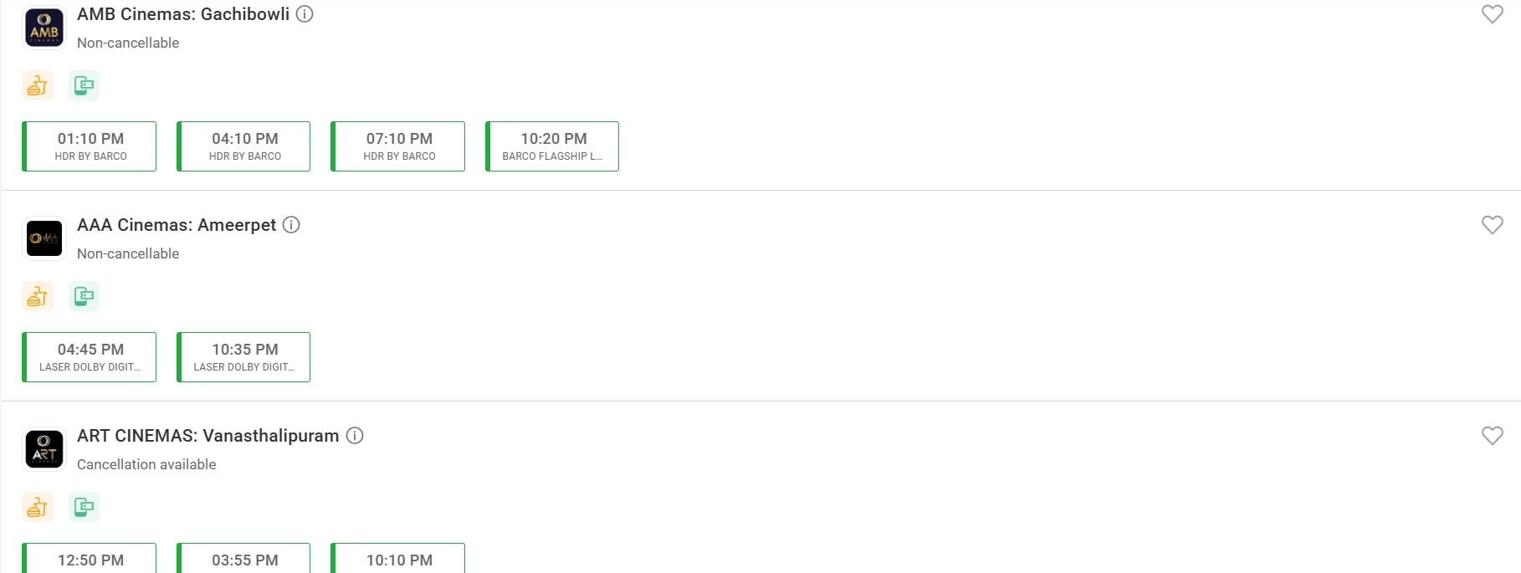1521x573 pixels.
Task: Open info icon beside ART CINEMAS: Vanasthalipuram
Action: click(x=355, y=436)
